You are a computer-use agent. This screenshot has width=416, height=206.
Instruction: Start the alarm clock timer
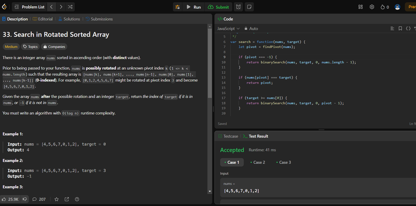[x=239, y=7]
